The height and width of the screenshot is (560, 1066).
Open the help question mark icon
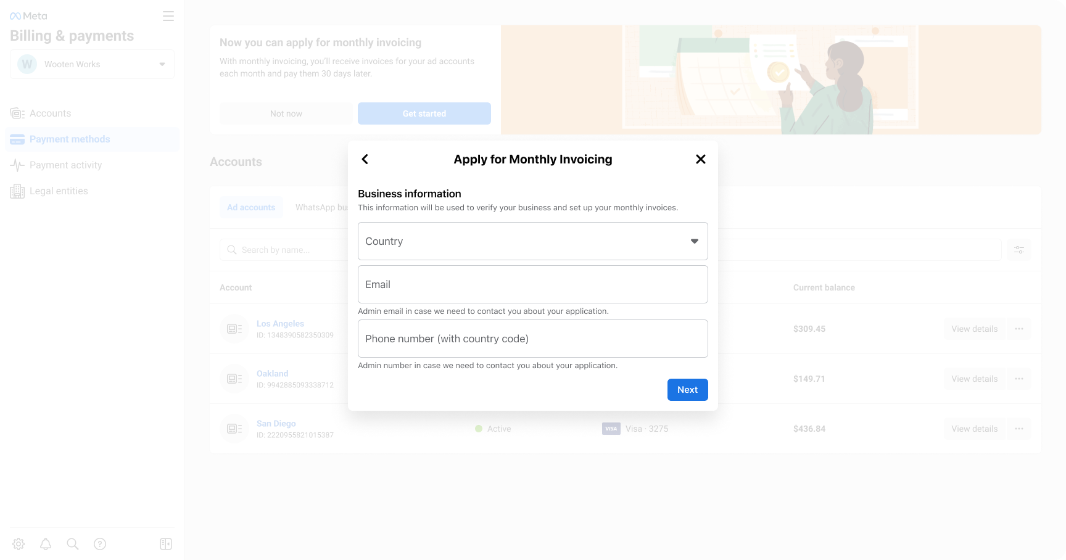100,544
